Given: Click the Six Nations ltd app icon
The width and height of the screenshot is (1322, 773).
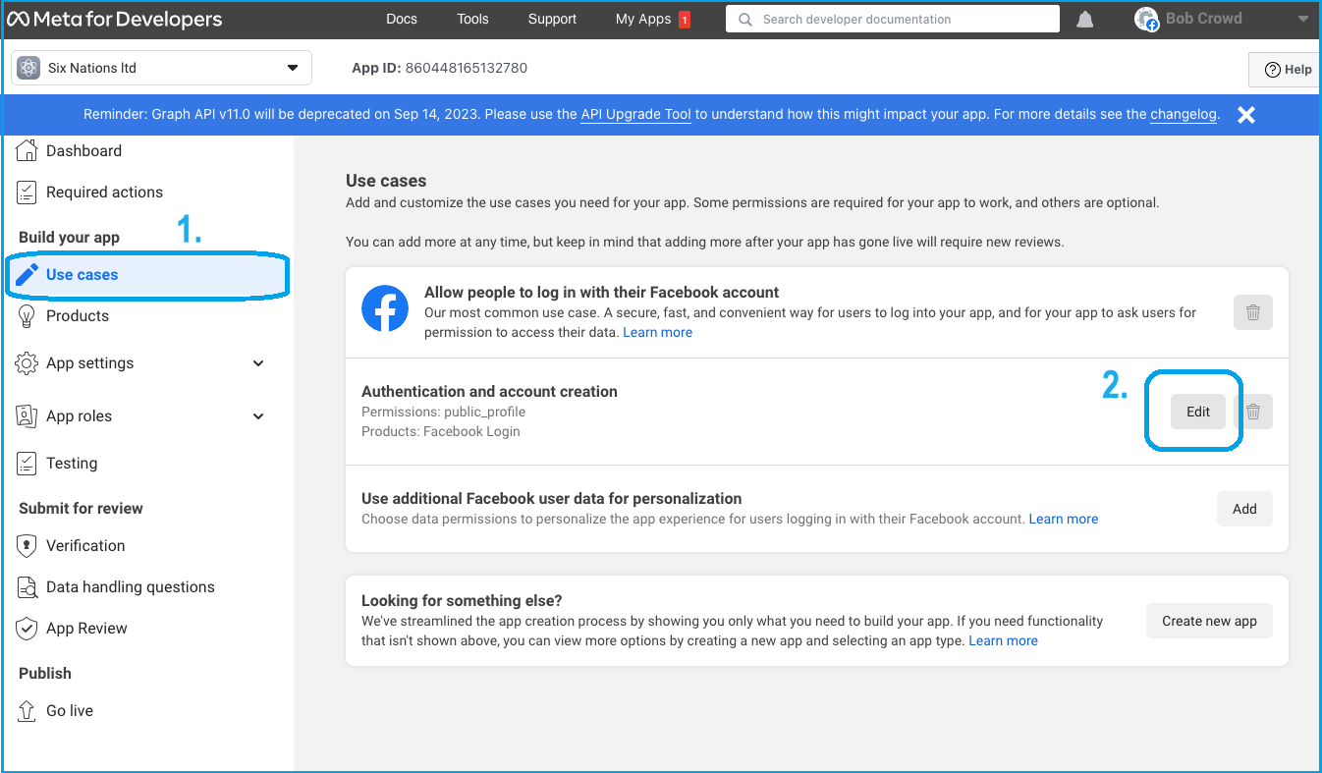Looking at the screenshot, I should click(x=29, y=68).
